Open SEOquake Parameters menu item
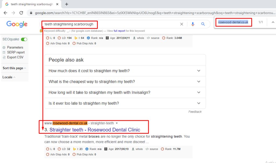The width and height of the screenshot is (276, 163). pyautogui.click(x=15, y=47)
